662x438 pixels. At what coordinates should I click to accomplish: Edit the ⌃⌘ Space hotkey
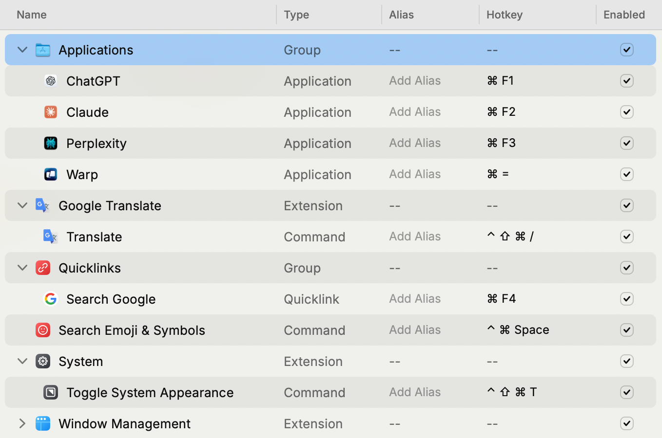tap(518, 330)
